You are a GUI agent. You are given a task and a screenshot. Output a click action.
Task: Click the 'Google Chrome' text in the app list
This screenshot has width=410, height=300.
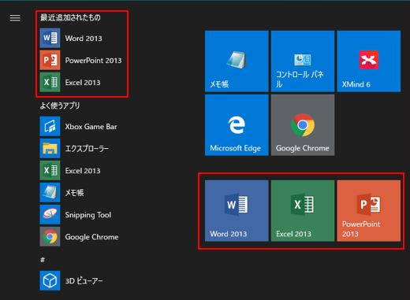click(x=91, y=237)
